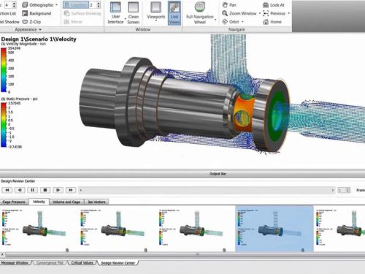Select the Velocity tab
This screenshot has width=365, height=274.
[x=39, y=202]
